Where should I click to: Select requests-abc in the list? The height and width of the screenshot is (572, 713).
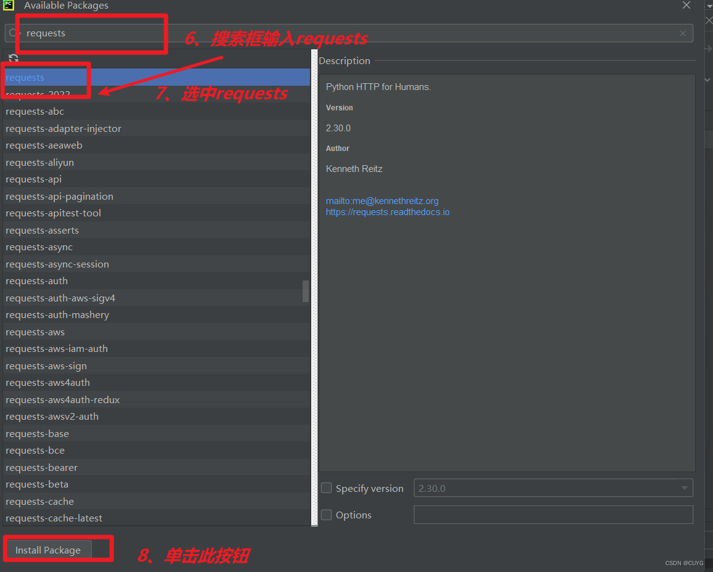click(157, 112)
